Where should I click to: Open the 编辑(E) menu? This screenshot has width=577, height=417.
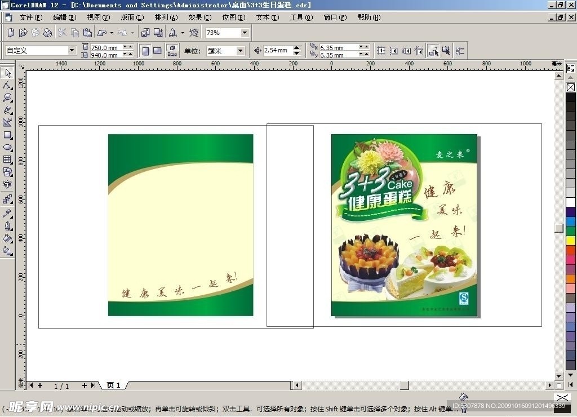(65, 17)
